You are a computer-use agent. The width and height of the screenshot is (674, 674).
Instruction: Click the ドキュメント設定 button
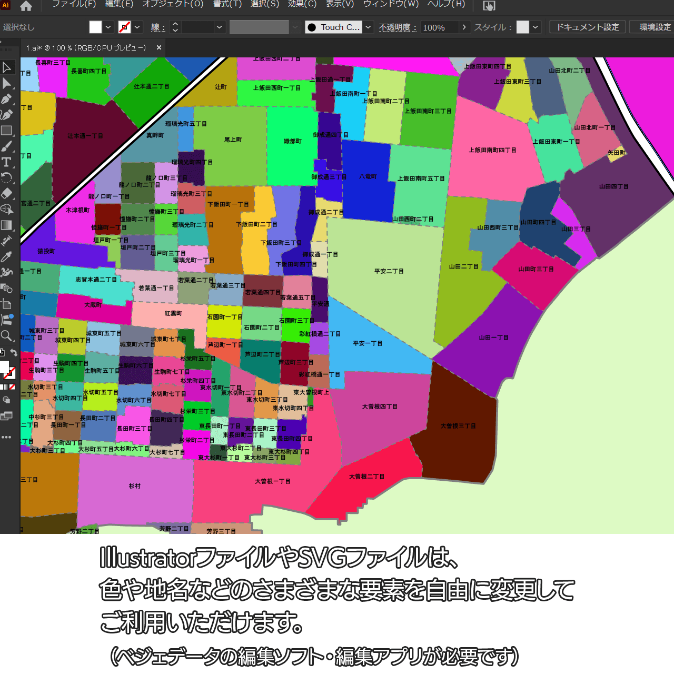tap(587, 27)
